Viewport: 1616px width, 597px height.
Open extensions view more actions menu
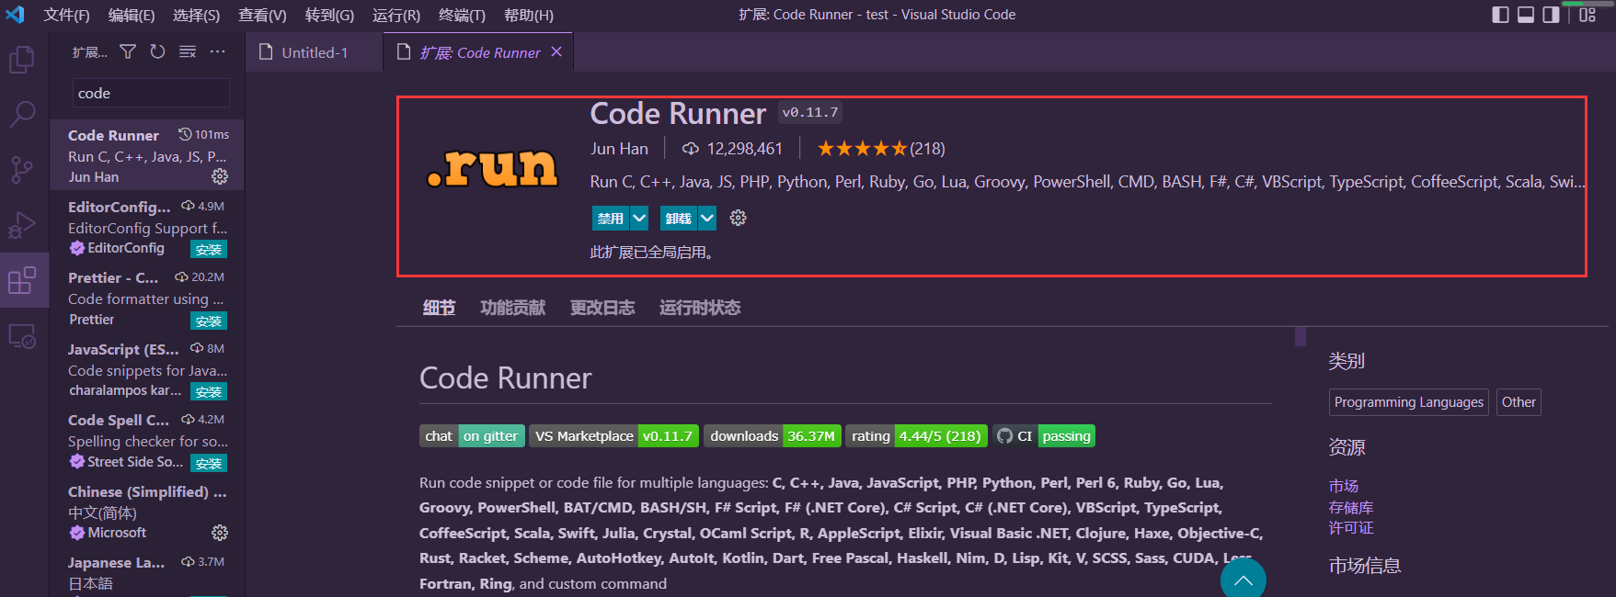pyautogui.click(x=217, y=51)
